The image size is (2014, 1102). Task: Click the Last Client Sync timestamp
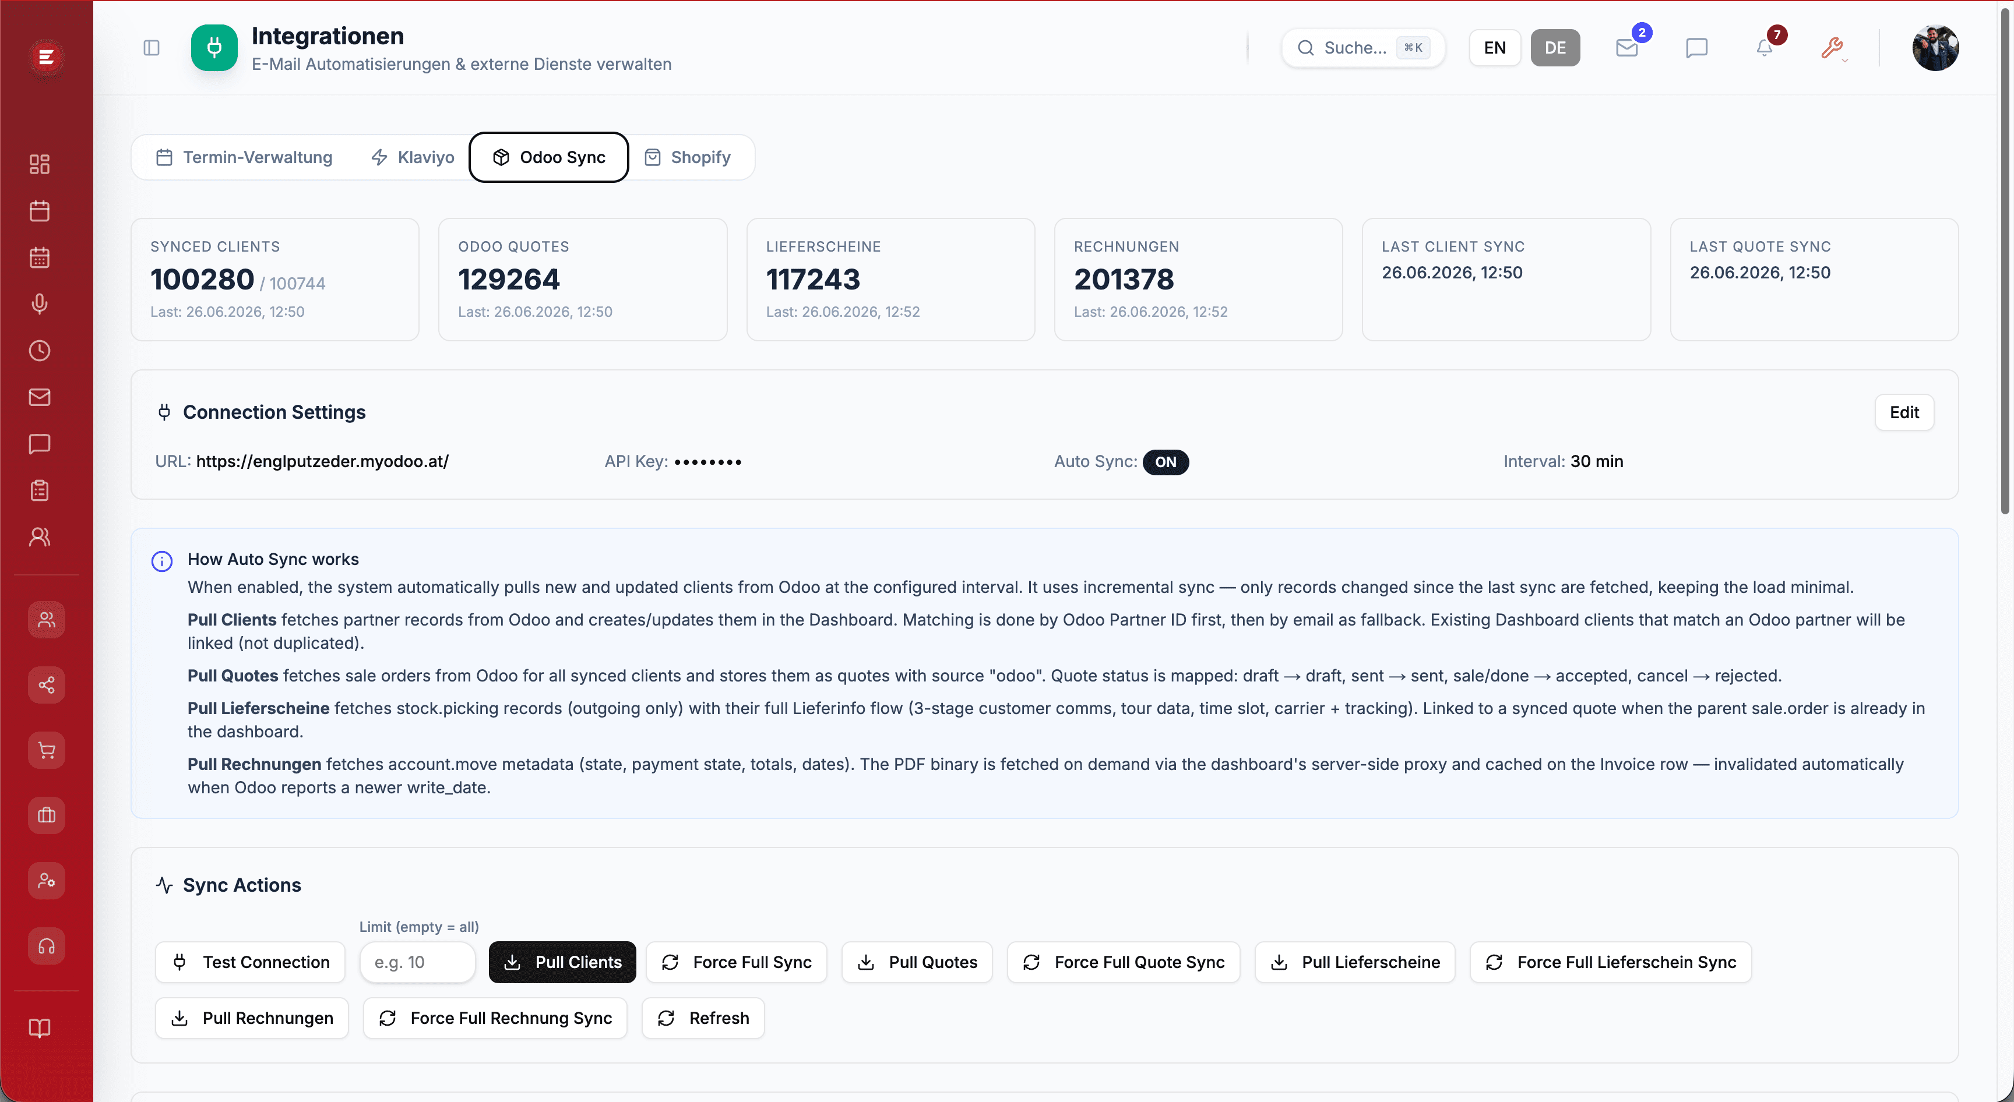(1452, 273)
